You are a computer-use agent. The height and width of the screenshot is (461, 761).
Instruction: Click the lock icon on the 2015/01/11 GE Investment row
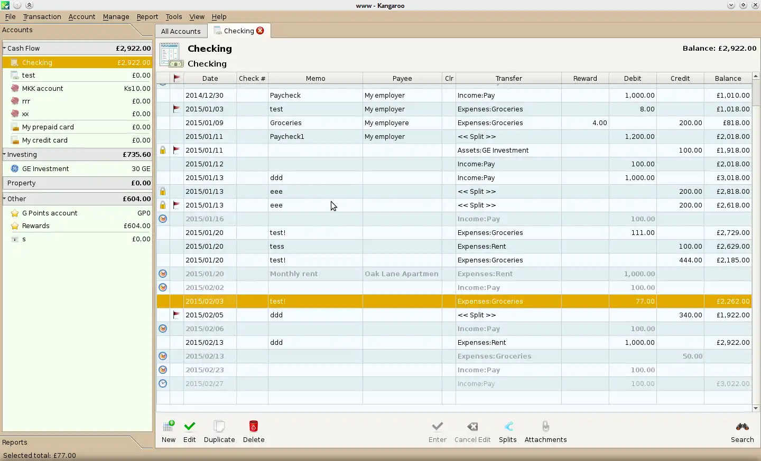tap(163, 150)
